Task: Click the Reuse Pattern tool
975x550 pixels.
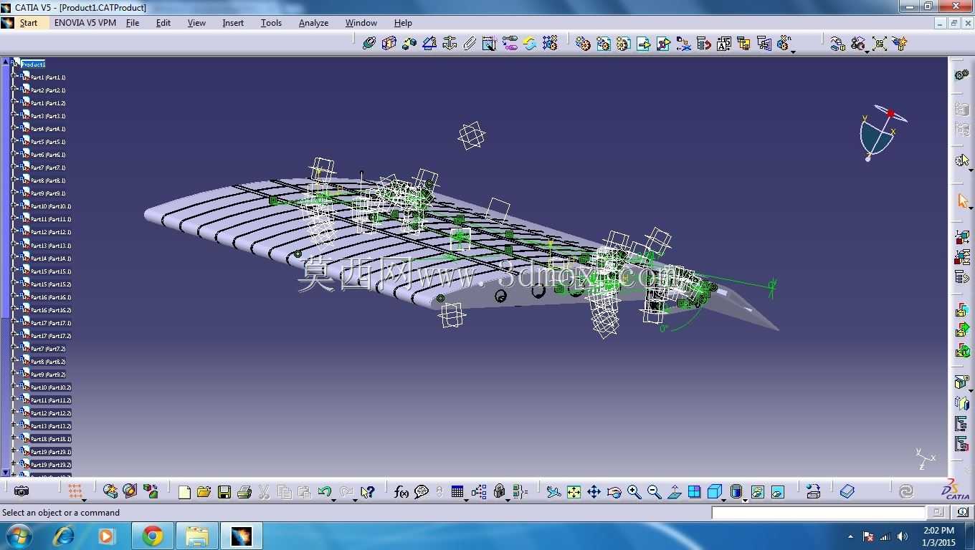Action: tap(550, 44)
